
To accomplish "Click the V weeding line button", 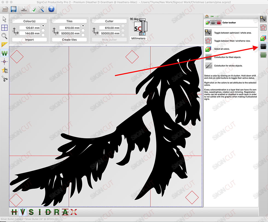I will point(22,212).
